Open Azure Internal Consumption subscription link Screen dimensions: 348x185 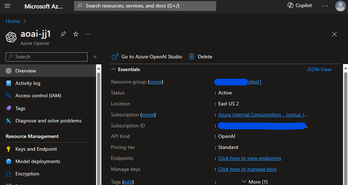click(x=263, y=115)
